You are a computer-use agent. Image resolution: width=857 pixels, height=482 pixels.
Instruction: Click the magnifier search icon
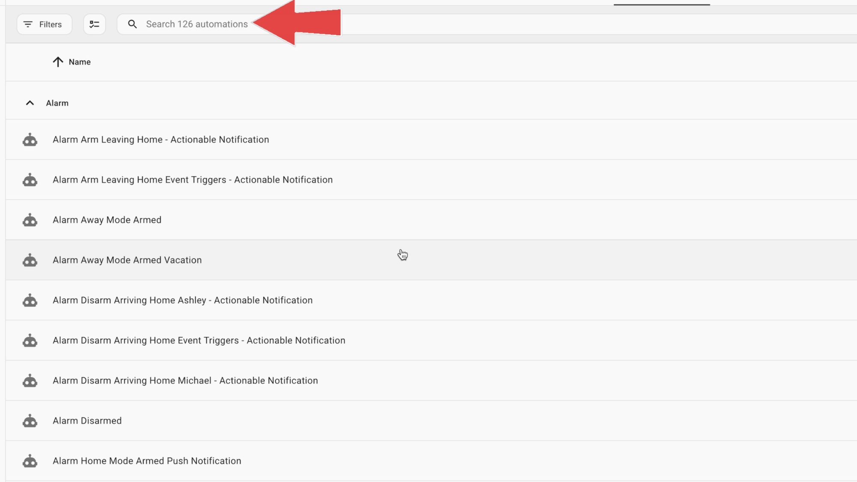(132, 24)
